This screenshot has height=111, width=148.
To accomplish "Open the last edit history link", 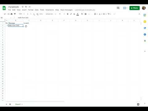I will (85, 10).
